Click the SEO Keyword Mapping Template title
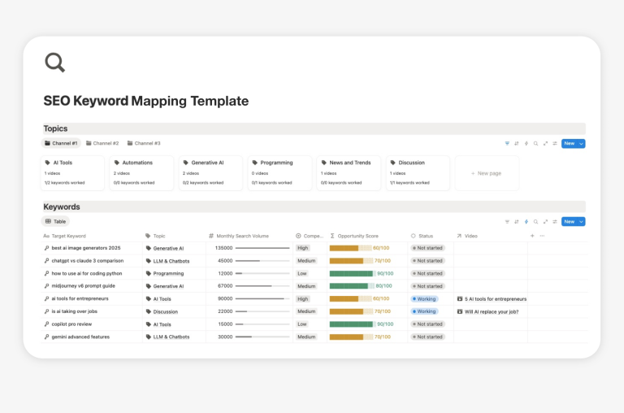The image size is (624, 413). 146,101
